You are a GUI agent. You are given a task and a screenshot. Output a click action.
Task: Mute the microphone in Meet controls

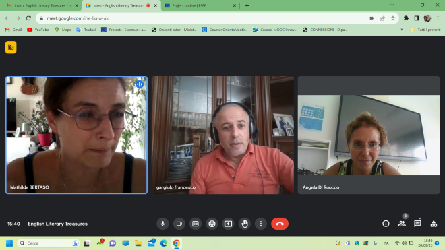pyautogui.click(x=162, y=224)
